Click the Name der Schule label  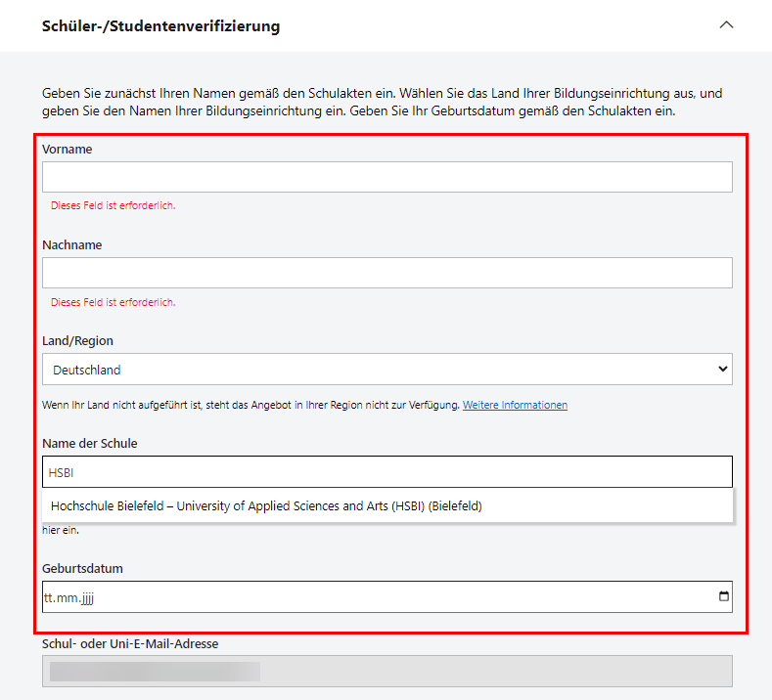pos(90,444)
